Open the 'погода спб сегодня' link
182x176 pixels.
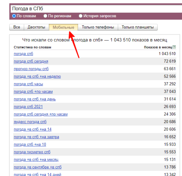point(31,61)
